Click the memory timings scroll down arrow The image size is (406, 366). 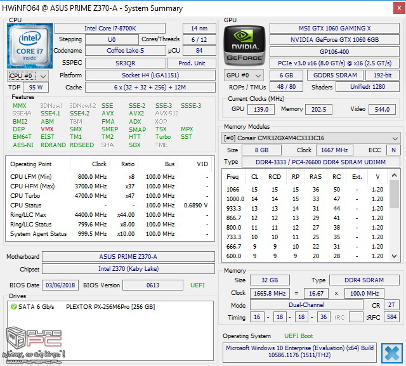point(394,256)
